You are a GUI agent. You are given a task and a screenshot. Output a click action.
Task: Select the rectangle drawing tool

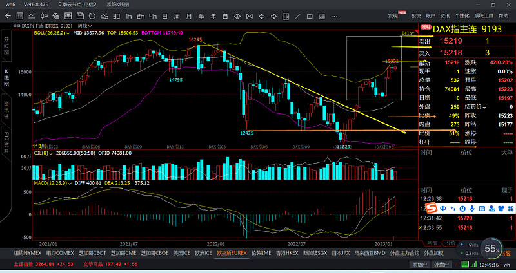click(x=310, y=16)
